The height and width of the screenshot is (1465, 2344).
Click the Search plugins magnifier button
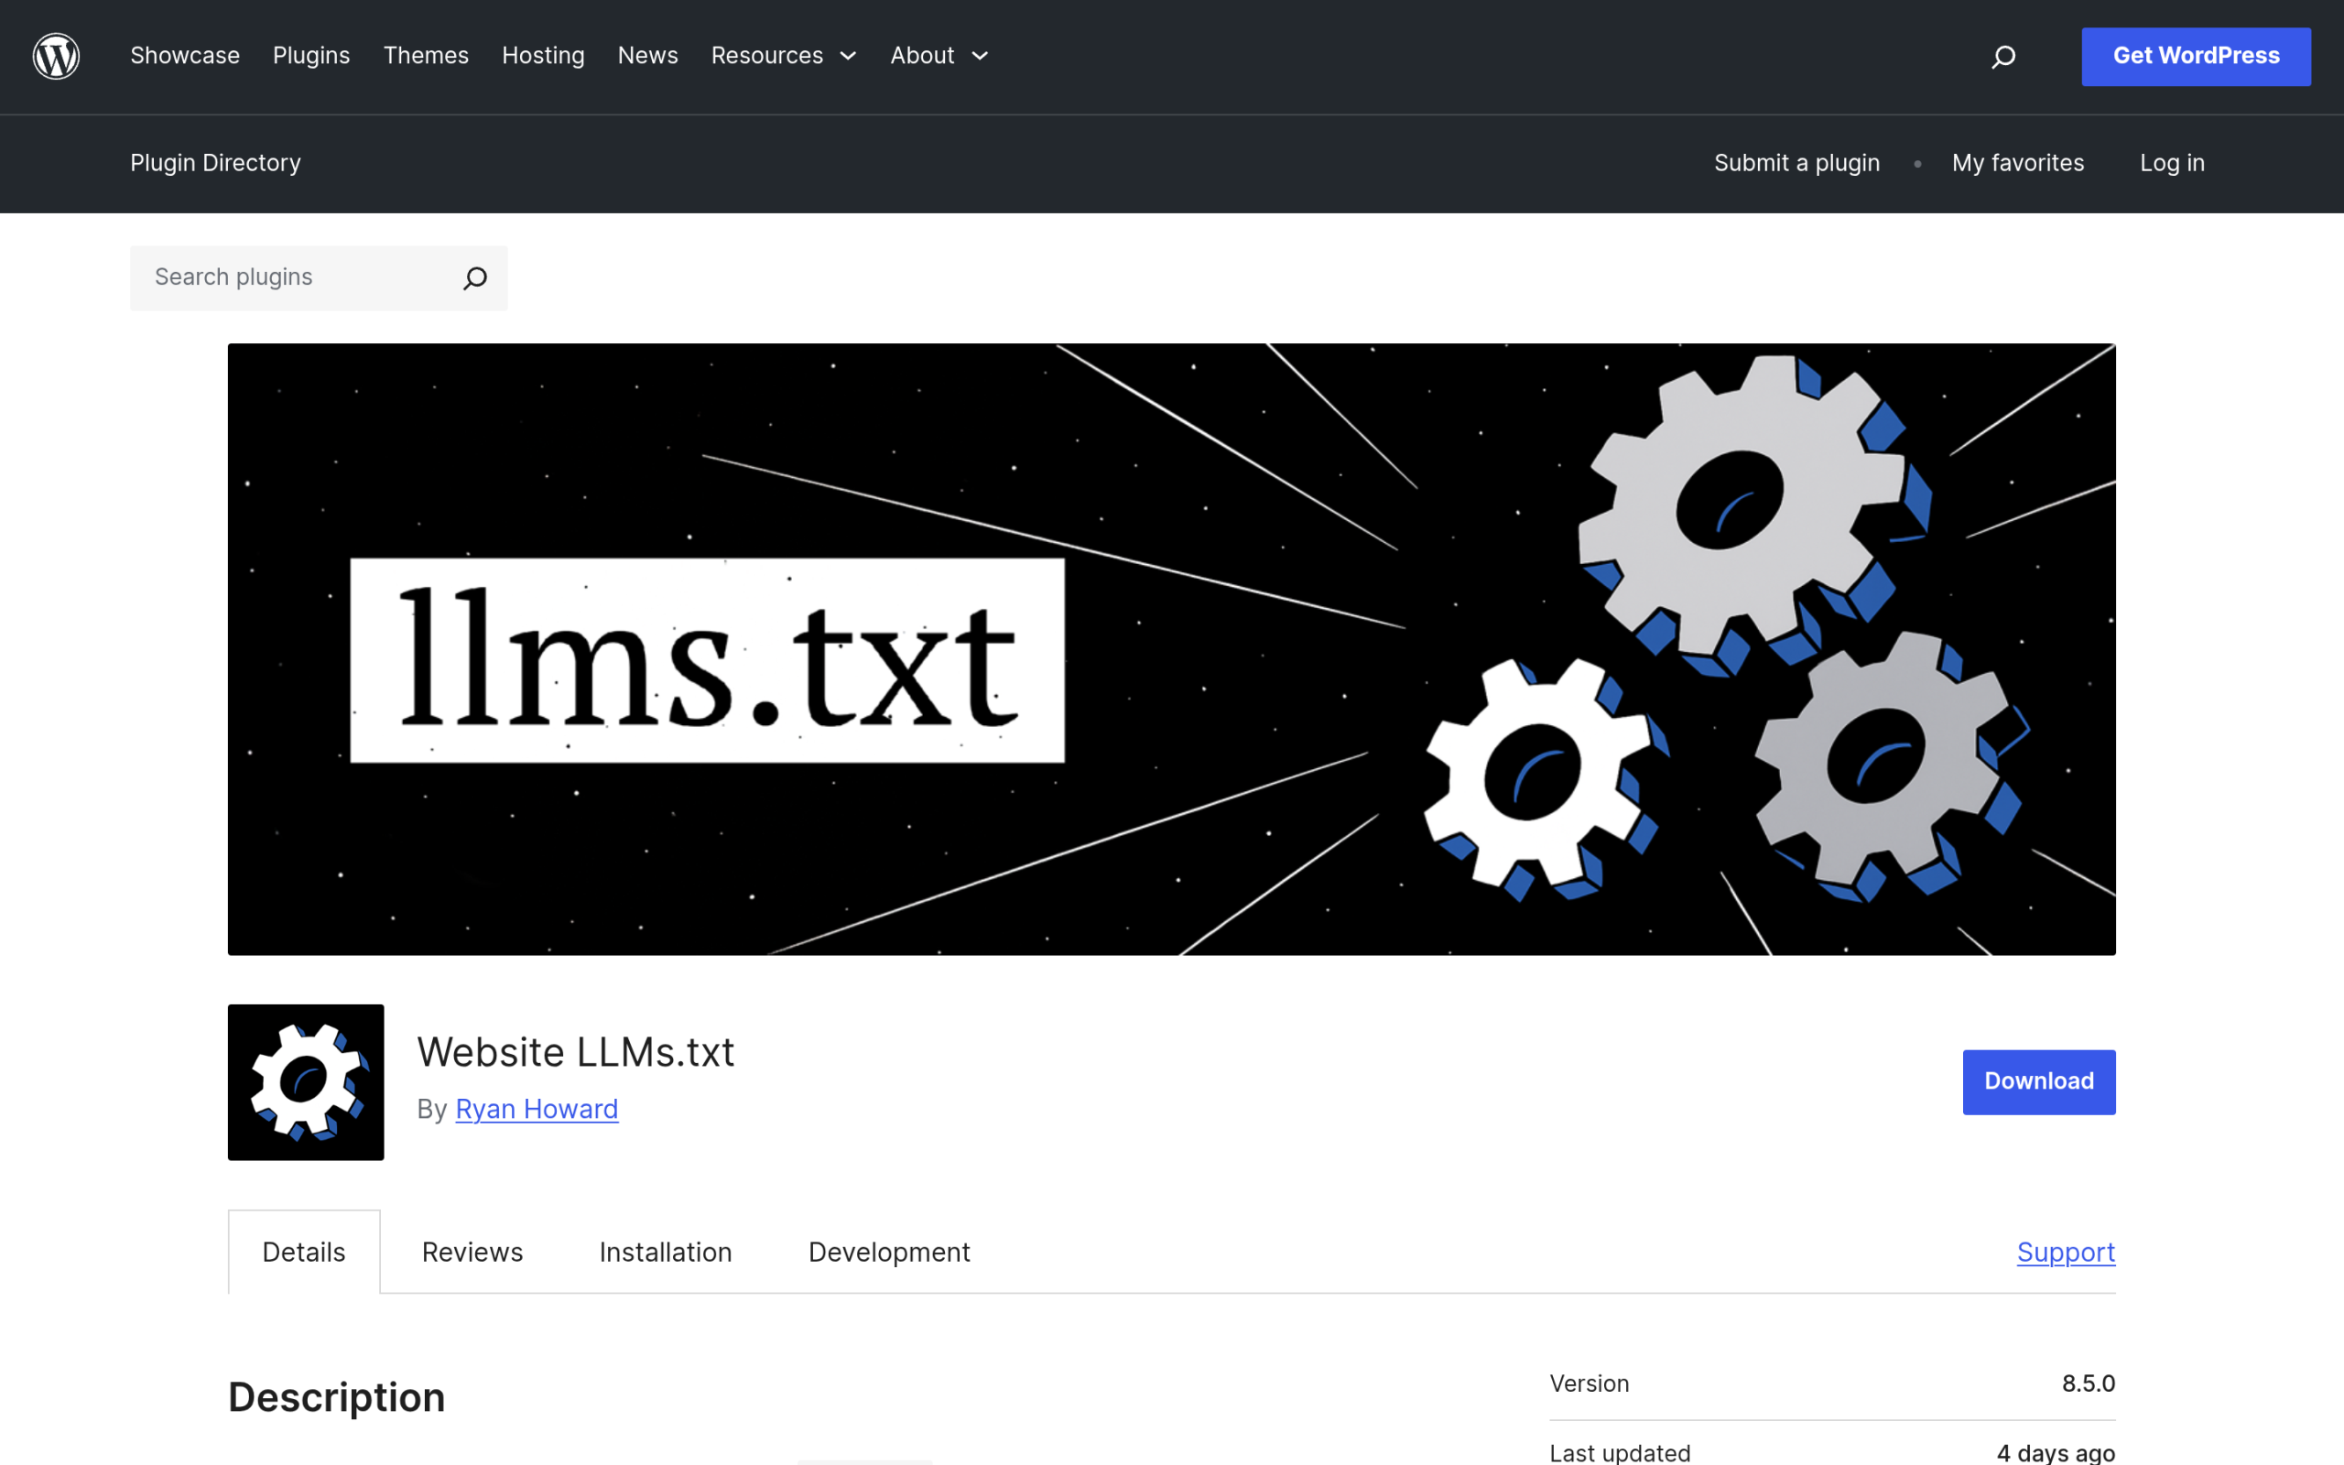474,278
